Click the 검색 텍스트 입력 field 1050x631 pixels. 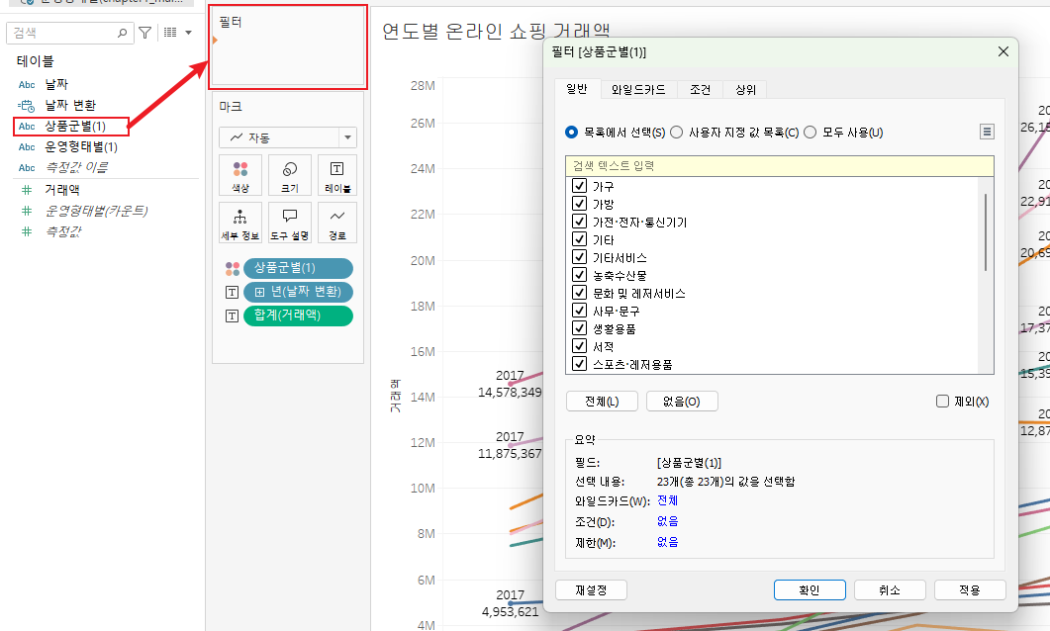tap(780, 166)
